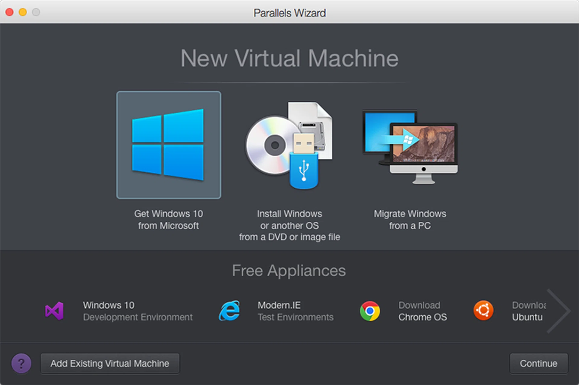Click Add Existing Virtual Machine button
The image size is (579, 385).
coord(110,364)
